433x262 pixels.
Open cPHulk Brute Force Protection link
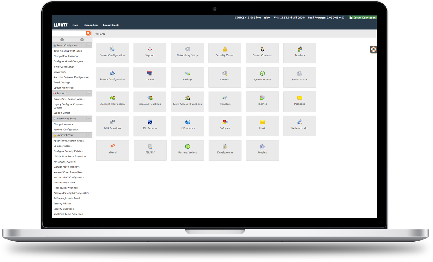(69, 156)
